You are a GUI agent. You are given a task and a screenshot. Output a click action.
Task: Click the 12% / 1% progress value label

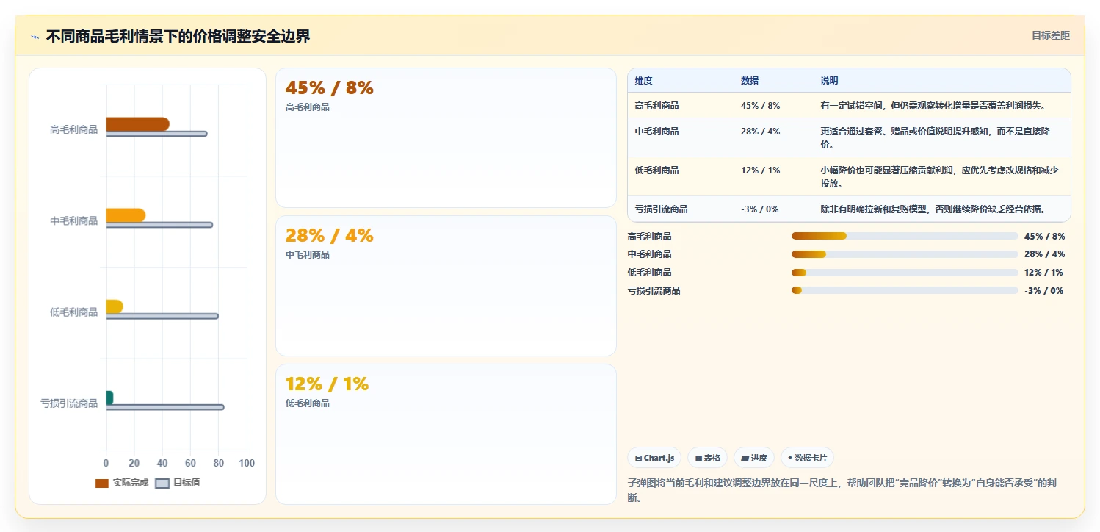pyautogui.click(x=1043, y=273)
